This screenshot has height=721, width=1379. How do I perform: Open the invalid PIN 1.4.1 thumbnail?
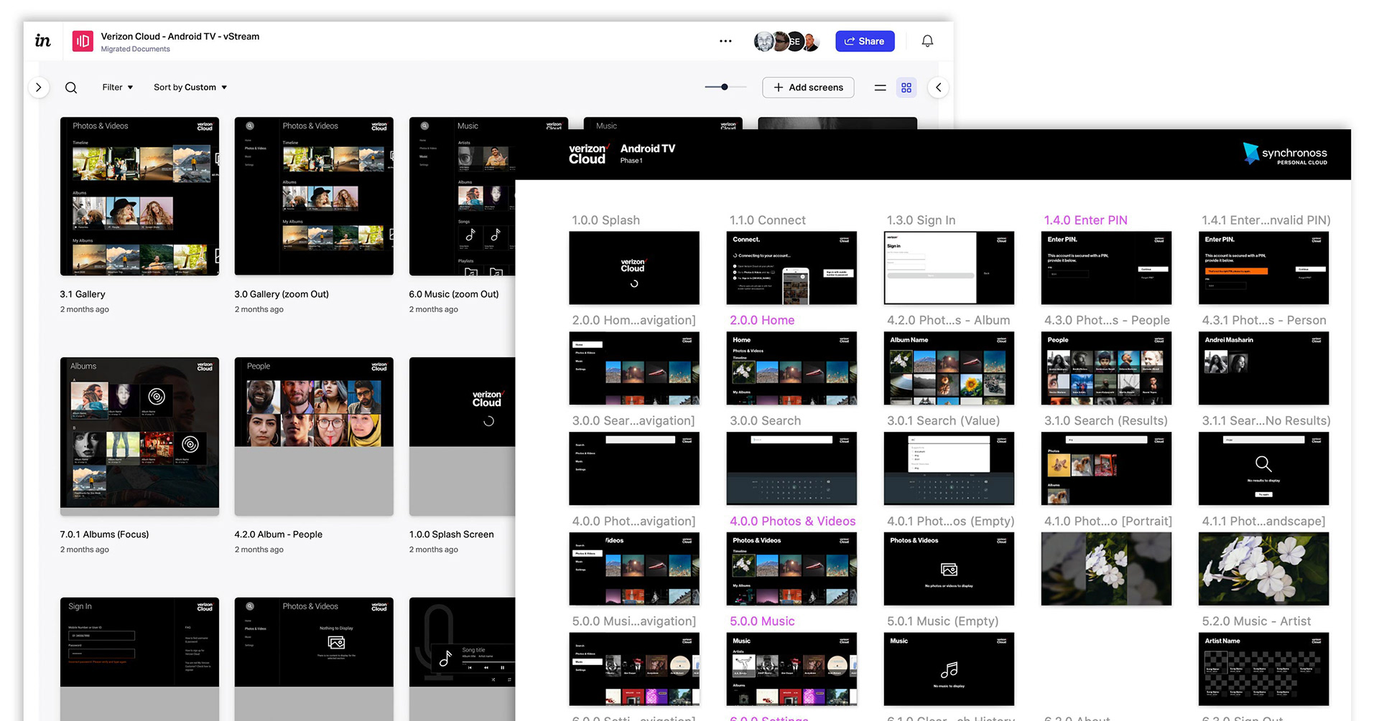(x=1263, y=268)
